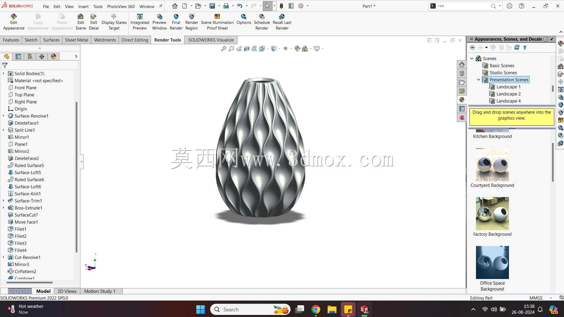Viewport: 564px width, 317px height.
Task: Collapse the Scenes tree node
Action: pyautogui.click(x=472, y=58)
